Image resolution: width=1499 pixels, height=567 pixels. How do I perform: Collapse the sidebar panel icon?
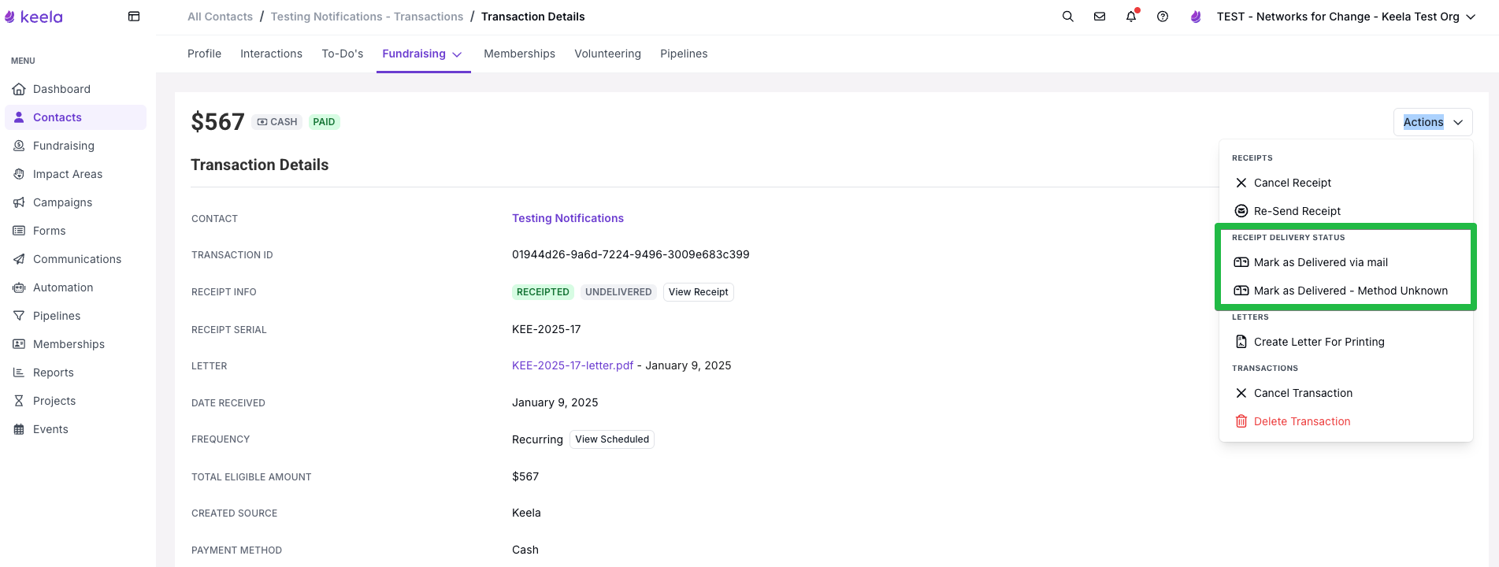point(134,17)
